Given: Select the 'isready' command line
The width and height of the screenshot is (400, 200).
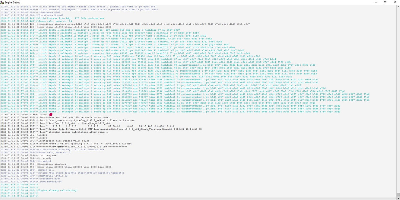Looking at the screenshot, I should pos(26,158).
